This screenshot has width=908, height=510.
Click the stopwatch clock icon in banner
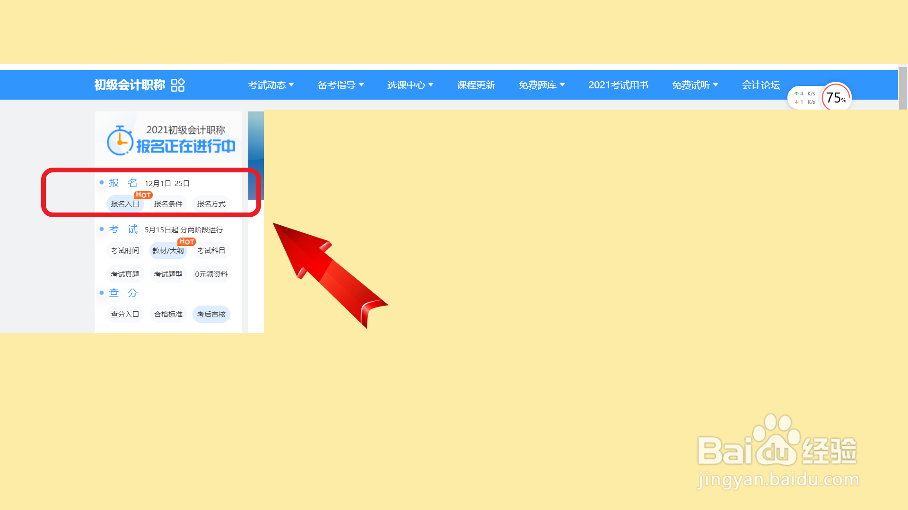coord(120,141)
